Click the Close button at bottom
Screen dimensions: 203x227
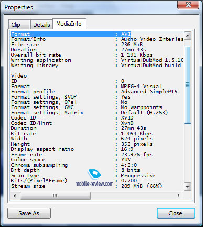point(176,213)
